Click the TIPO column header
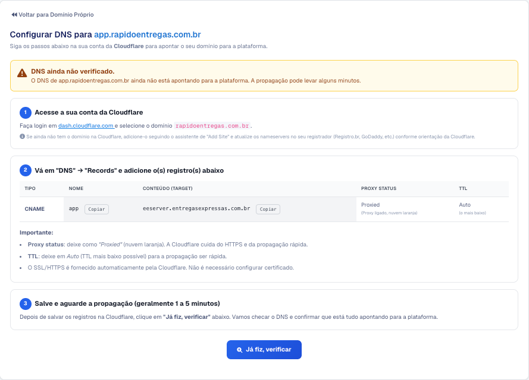The width and height of the screenshot is (529, 380). [30, 188]
